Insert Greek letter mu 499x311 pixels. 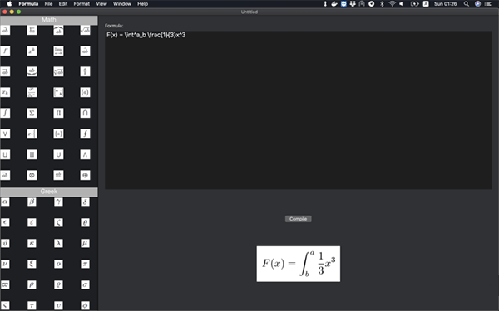(85, 243)
